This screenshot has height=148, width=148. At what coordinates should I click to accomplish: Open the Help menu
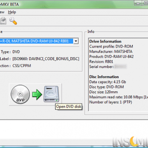pos(12,12)
